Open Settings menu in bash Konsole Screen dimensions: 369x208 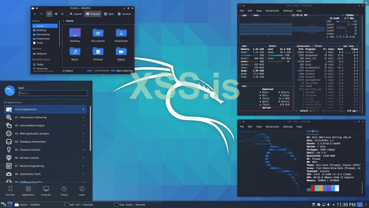point(288,11)
